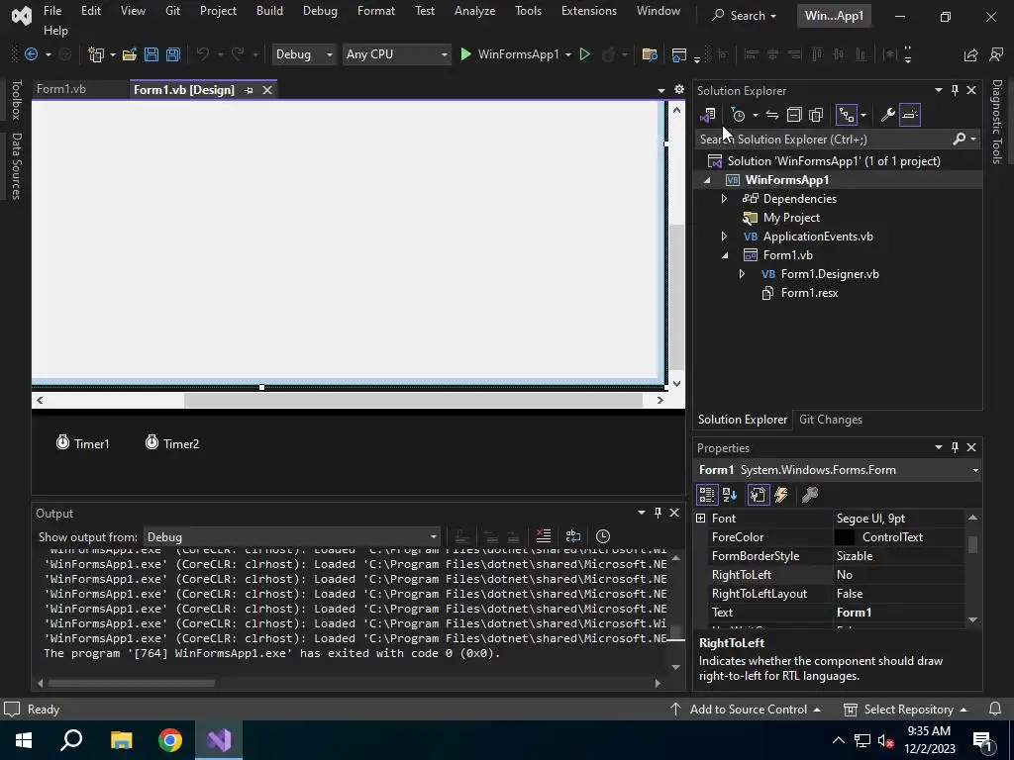Show Events lightning icon in Properties
This screenshot has width=1014, height=760.
[x=781, y=495]
